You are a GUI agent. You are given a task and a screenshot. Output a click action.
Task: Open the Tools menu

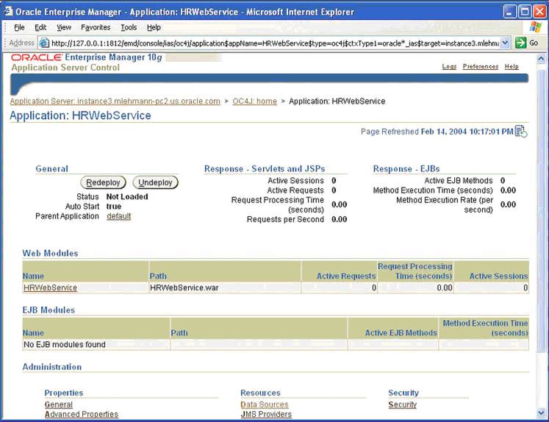click(x=129, y=27)
